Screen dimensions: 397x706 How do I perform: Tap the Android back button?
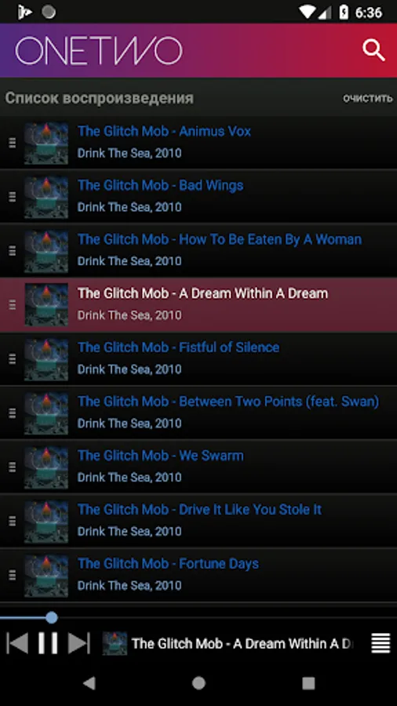[89, 683]
